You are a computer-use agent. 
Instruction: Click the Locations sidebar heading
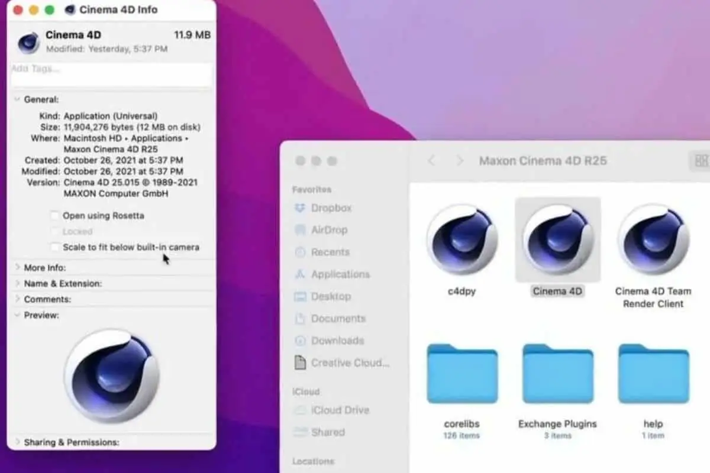pyautogui.click(x=313, y=461)
